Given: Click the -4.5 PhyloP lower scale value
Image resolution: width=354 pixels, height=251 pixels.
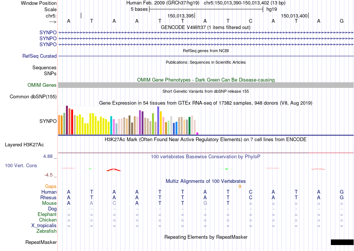Looking at the screenshot, I should click(48, 175).
